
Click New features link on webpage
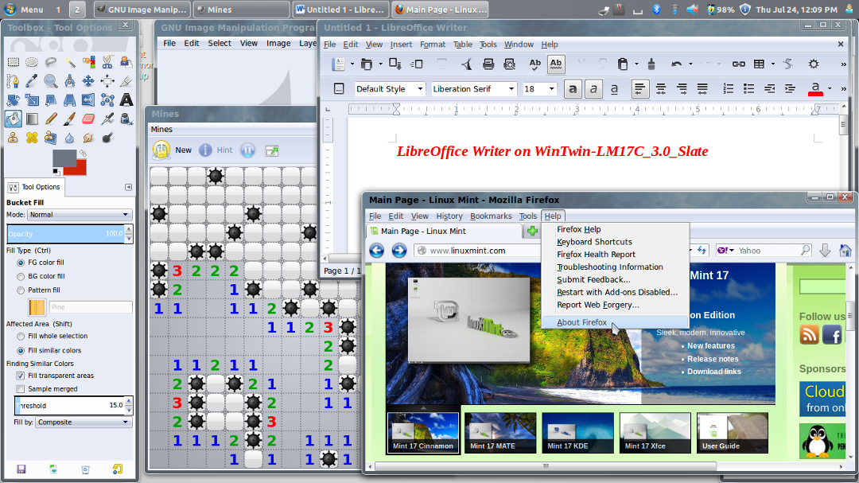tap(711, 346)
